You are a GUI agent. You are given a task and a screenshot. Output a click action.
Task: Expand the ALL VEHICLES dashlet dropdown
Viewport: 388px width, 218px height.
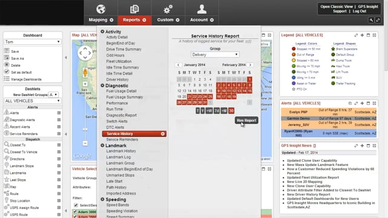pyautogui.click(x=32, y=101)
